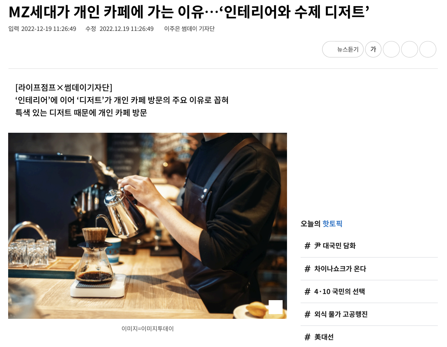Click reporter name 이주은 썸데이 기자단
Screen dimensions: 447x347
190,29
